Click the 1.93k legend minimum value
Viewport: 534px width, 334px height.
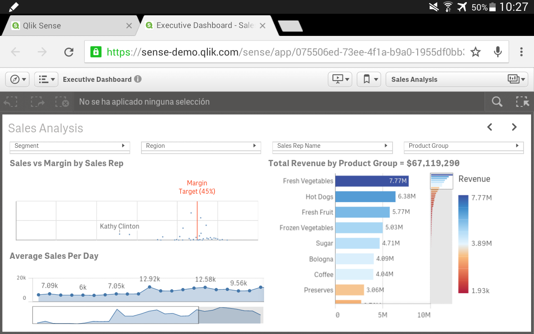click(481, 291)
